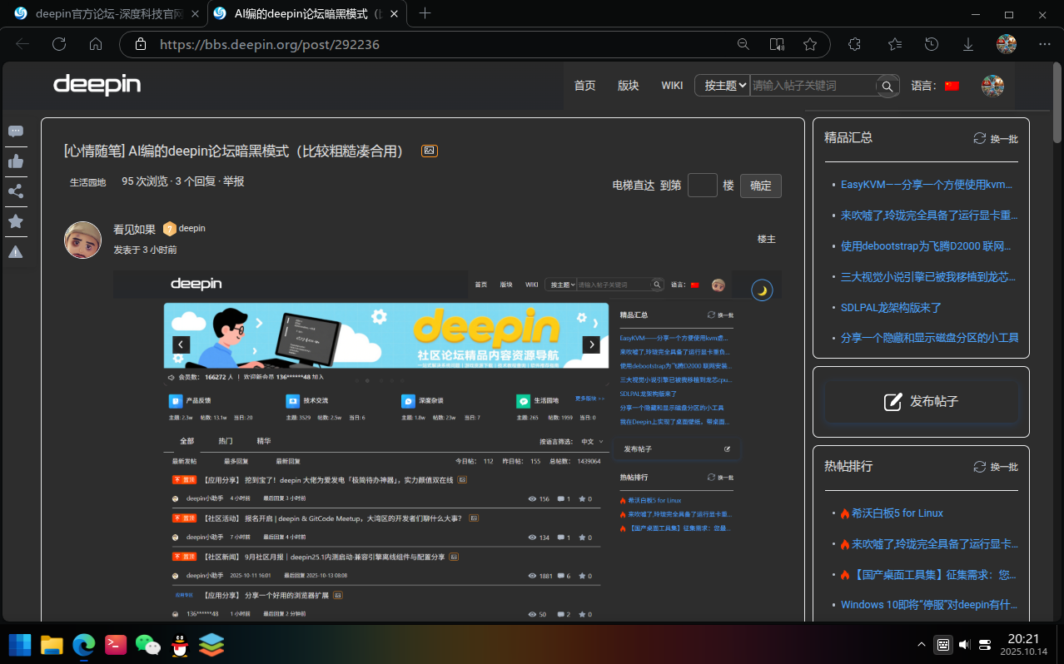This screenshot has width=1064, height=664.
Task: Click the comment bubble icon in left sidebar
Action: (15, 131)
